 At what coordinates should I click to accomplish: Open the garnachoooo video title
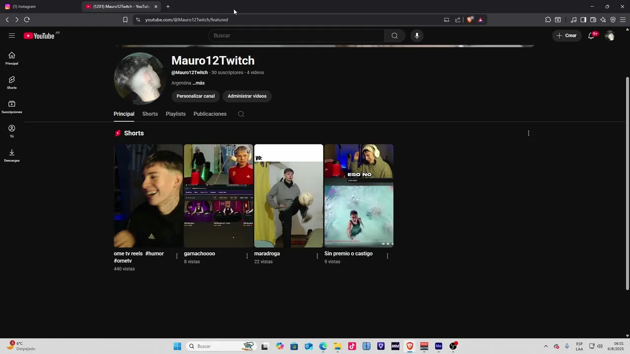199,254
